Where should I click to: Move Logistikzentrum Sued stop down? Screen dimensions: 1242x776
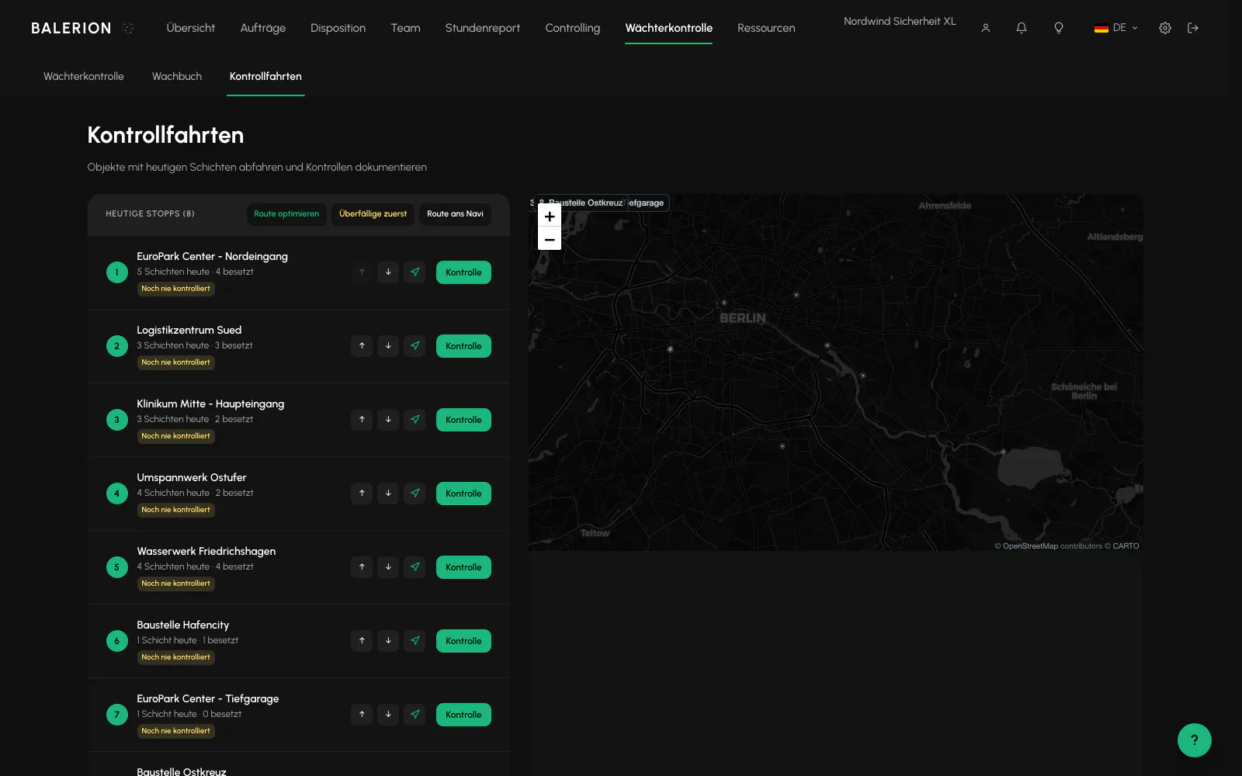pos(388,346)
